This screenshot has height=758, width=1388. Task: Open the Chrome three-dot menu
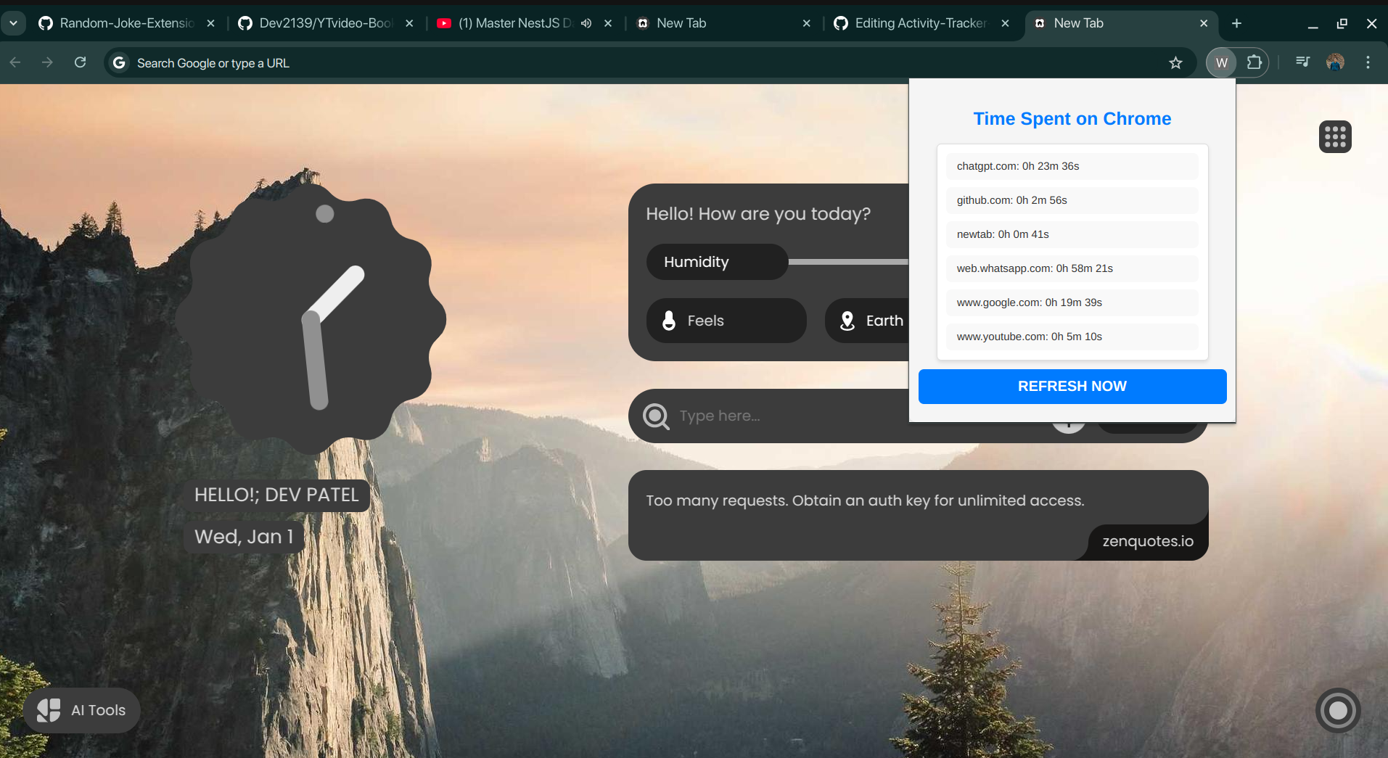tap(1368, 62)
